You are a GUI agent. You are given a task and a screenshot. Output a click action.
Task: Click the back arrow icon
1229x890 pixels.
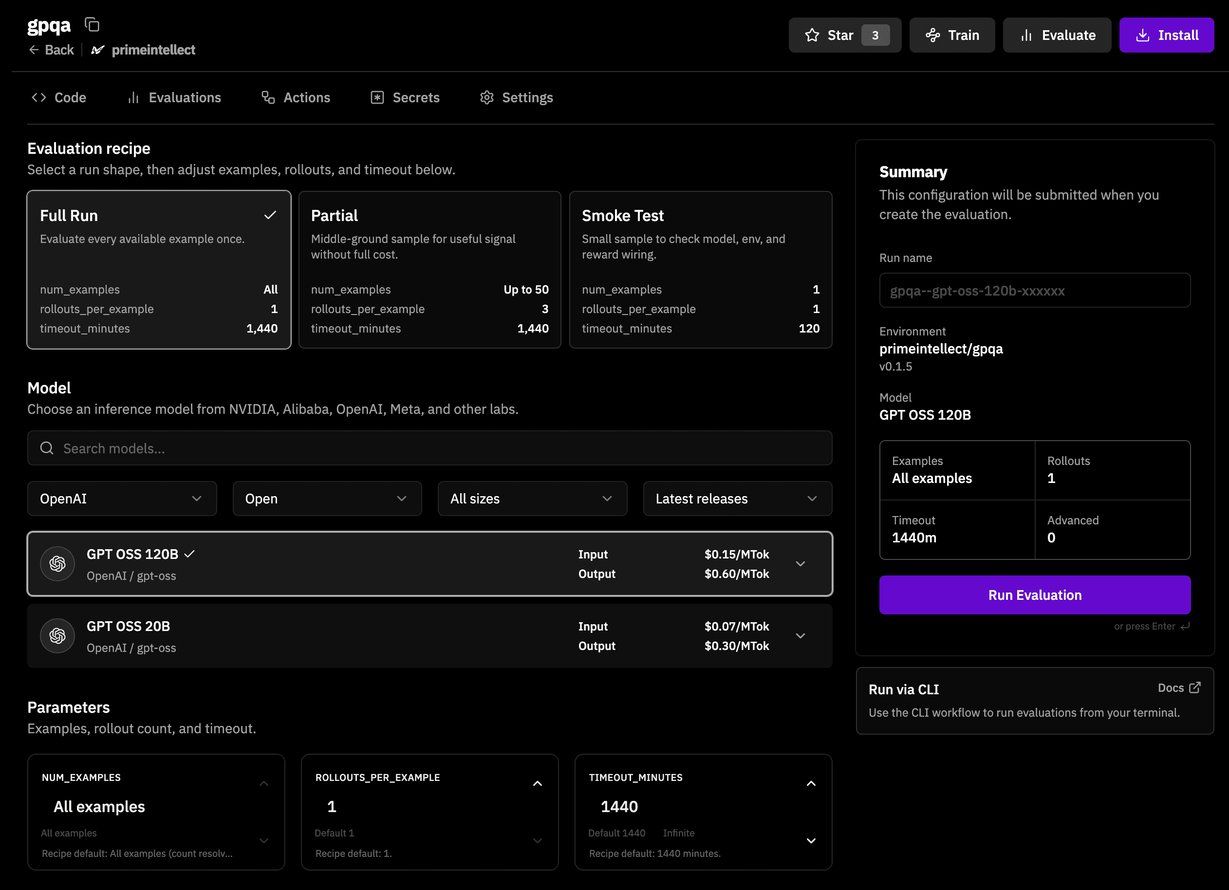[34, 50]
